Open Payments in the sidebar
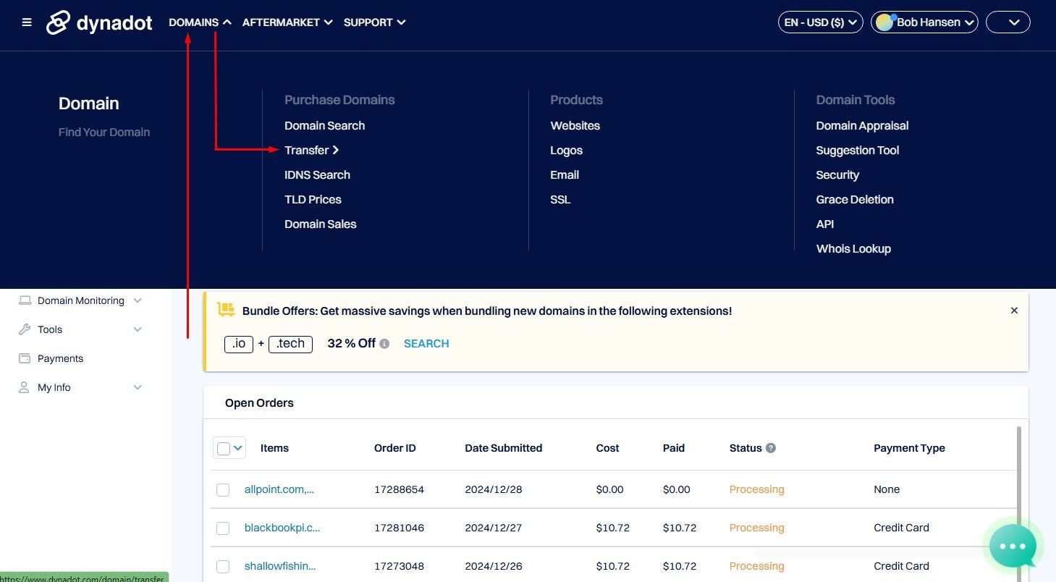Viewport: 1056px width, 582px height. [60, 358]
